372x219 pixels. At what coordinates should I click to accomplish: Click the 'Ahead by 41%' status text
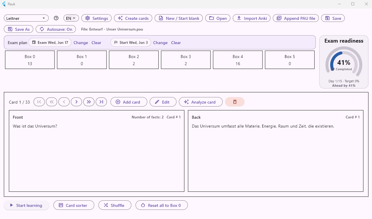[x=344, y=86]
